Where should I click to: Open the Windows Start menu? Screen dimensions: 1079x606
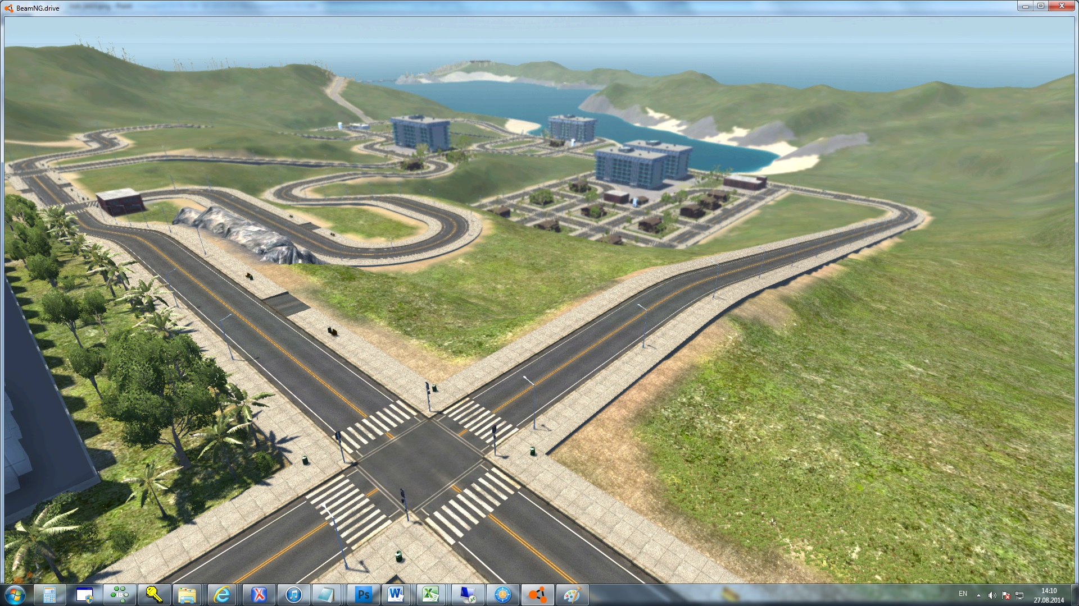(x=15, y=595)
